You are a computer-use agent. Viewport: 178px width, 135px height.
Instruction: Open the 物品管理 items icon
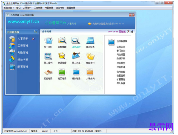coord(62,56)
